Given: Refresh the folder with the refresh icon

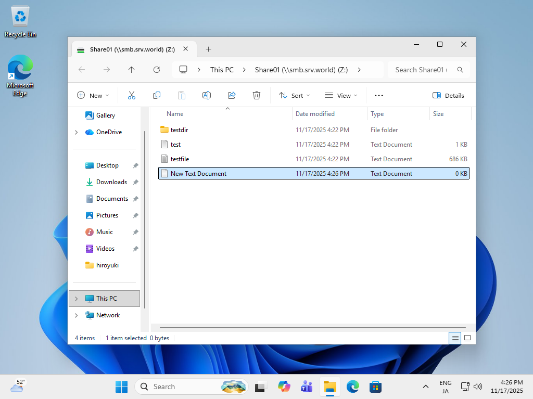Looking at the screenshot, I should (156, 69).
